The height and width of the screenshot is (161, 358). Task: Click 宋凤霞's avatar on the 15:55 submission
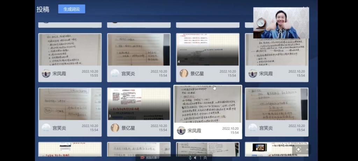(46, 73)
